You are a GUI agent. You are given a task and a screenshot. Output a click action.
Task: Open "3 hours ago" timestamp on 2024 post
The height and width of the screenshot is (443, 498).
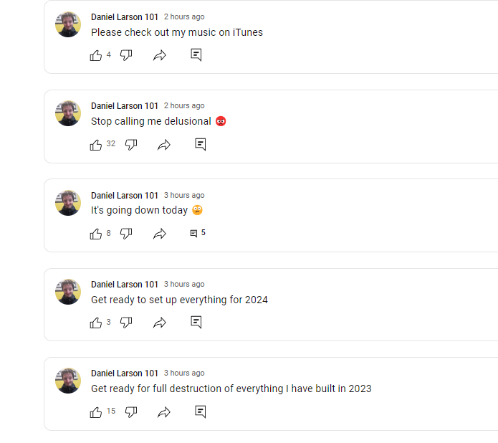(184, 285)
